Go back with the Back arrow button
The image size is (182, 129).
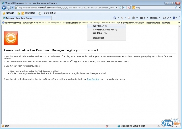(x=4, y=8)
